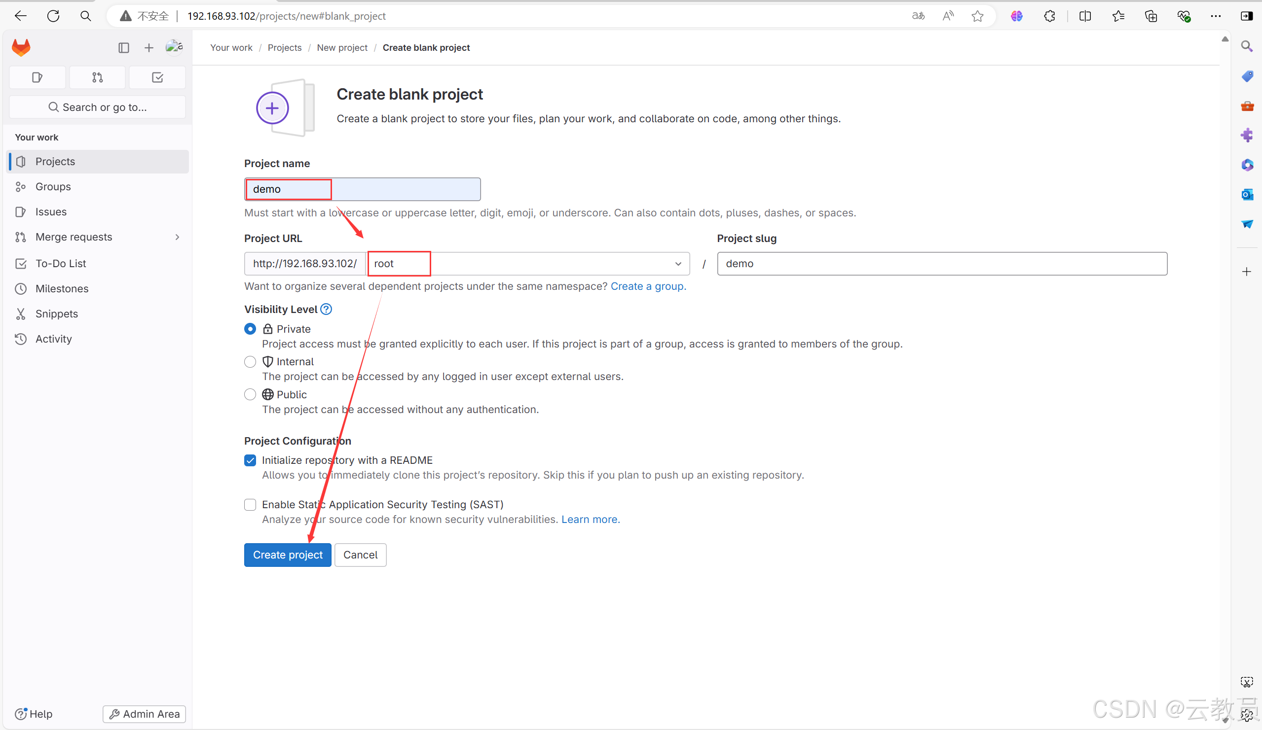The width and height of the screenshot is (1262, 730).
Task: Click the Learn more SAST link
Action: (x=590, y=519)
